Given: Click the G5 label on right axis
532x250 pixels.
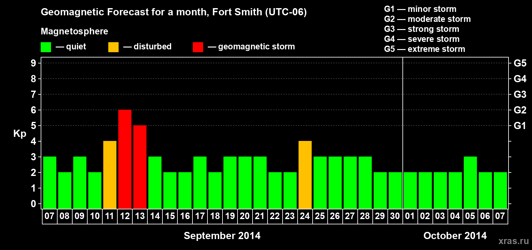Looking at the screenshot, I should pos(520,63).
